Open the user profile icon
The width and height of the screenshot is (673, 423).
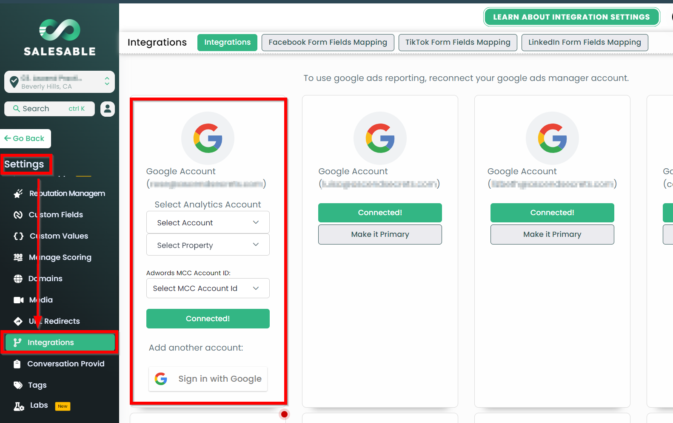[108, 109]
